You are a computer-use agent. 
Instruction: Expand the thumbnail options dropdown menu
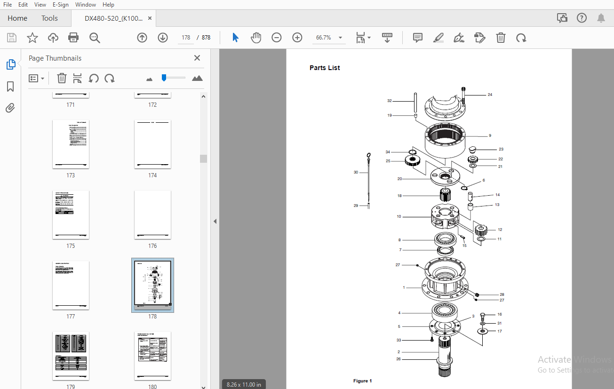click(x=36, y=78)
